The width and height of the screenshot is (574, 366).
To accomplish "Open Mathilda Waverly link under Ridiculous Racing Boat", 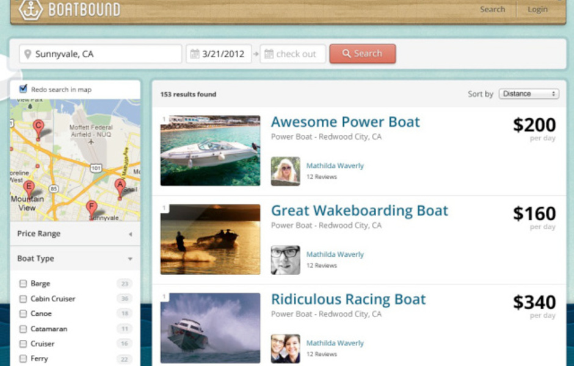I will pos(335,343).
